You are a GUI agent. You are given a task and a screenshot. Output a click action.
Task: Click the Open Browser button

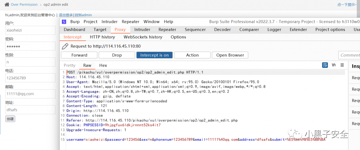tap(230, 55)
